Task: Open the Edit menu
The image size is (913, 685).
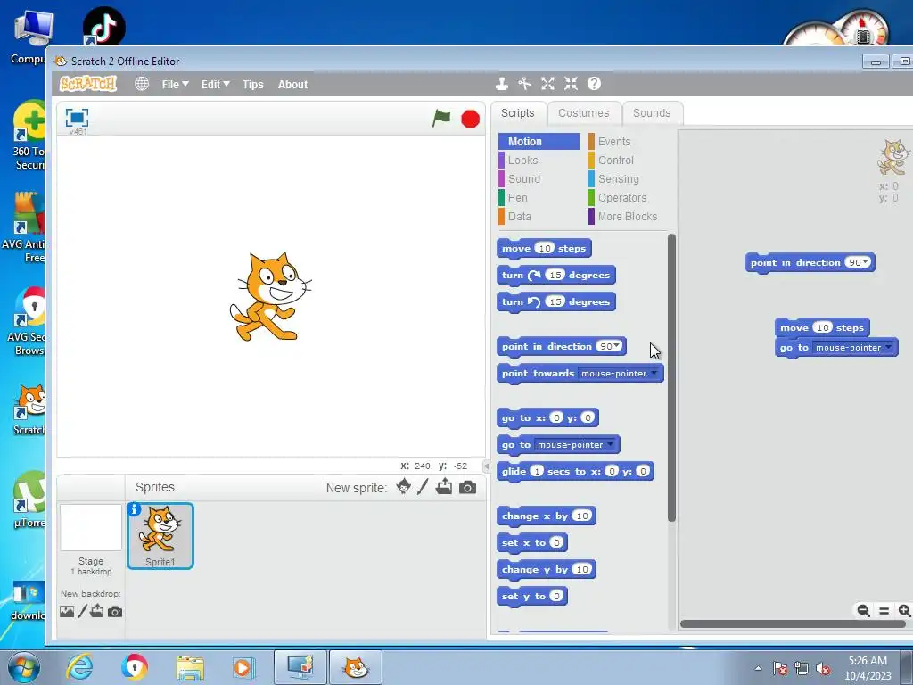Action: pyautogui.click(x=216, y=85)
